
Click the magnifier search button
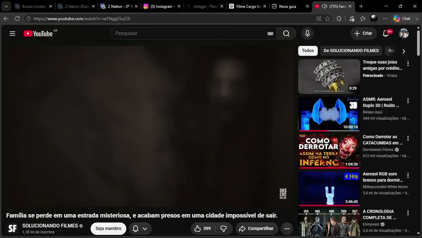(x=286, y=33)
